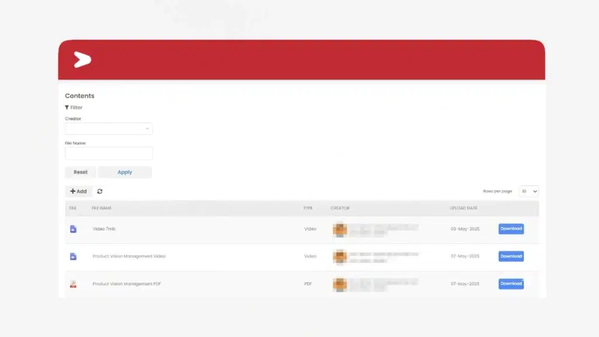Viewport: 599px width, 337px height.
Task: Click the red PDF file icon
Action: (x=73, y=284)
